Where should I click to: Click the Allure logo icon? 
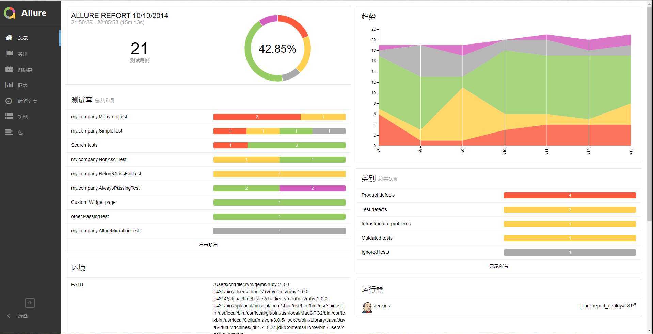coord(10,13)
